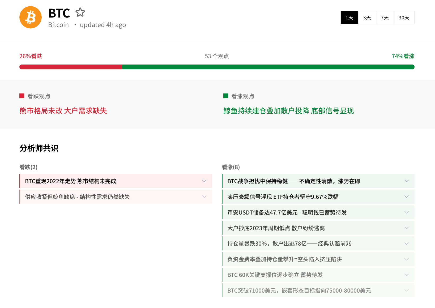Open the 负资金费率叠加持仓量攀升 consensus item
Image resolution: width=435 pixels, height=308 pixels.
coord(284,259)
